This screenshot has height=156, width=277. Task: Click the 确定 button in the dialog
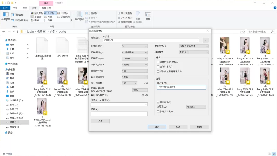click(157, 127)
